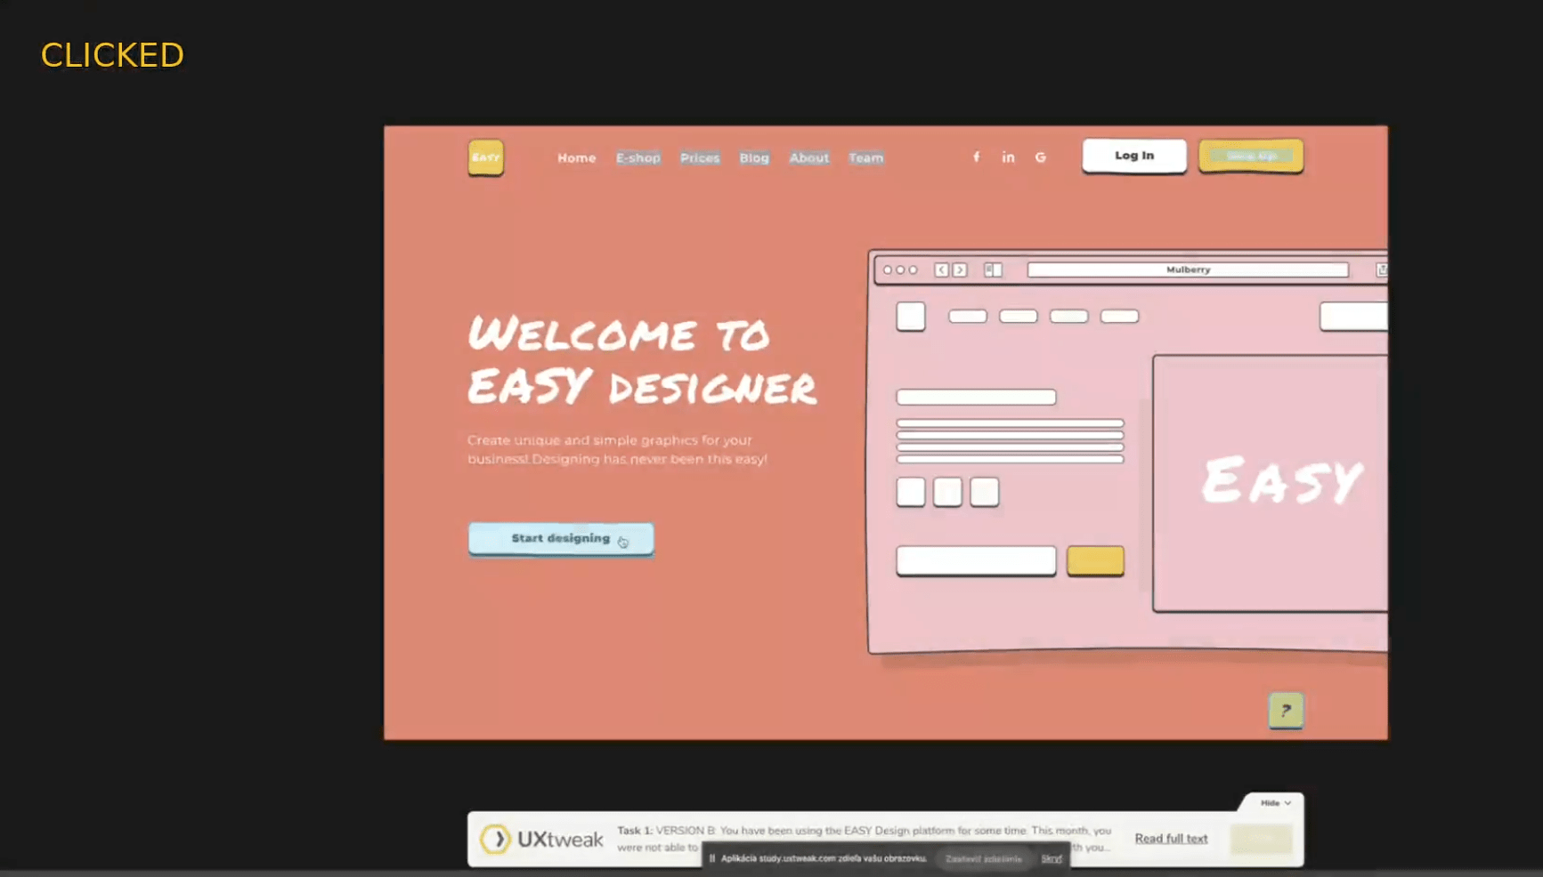Click the back arrow in mockup browser

coord(941,270)
